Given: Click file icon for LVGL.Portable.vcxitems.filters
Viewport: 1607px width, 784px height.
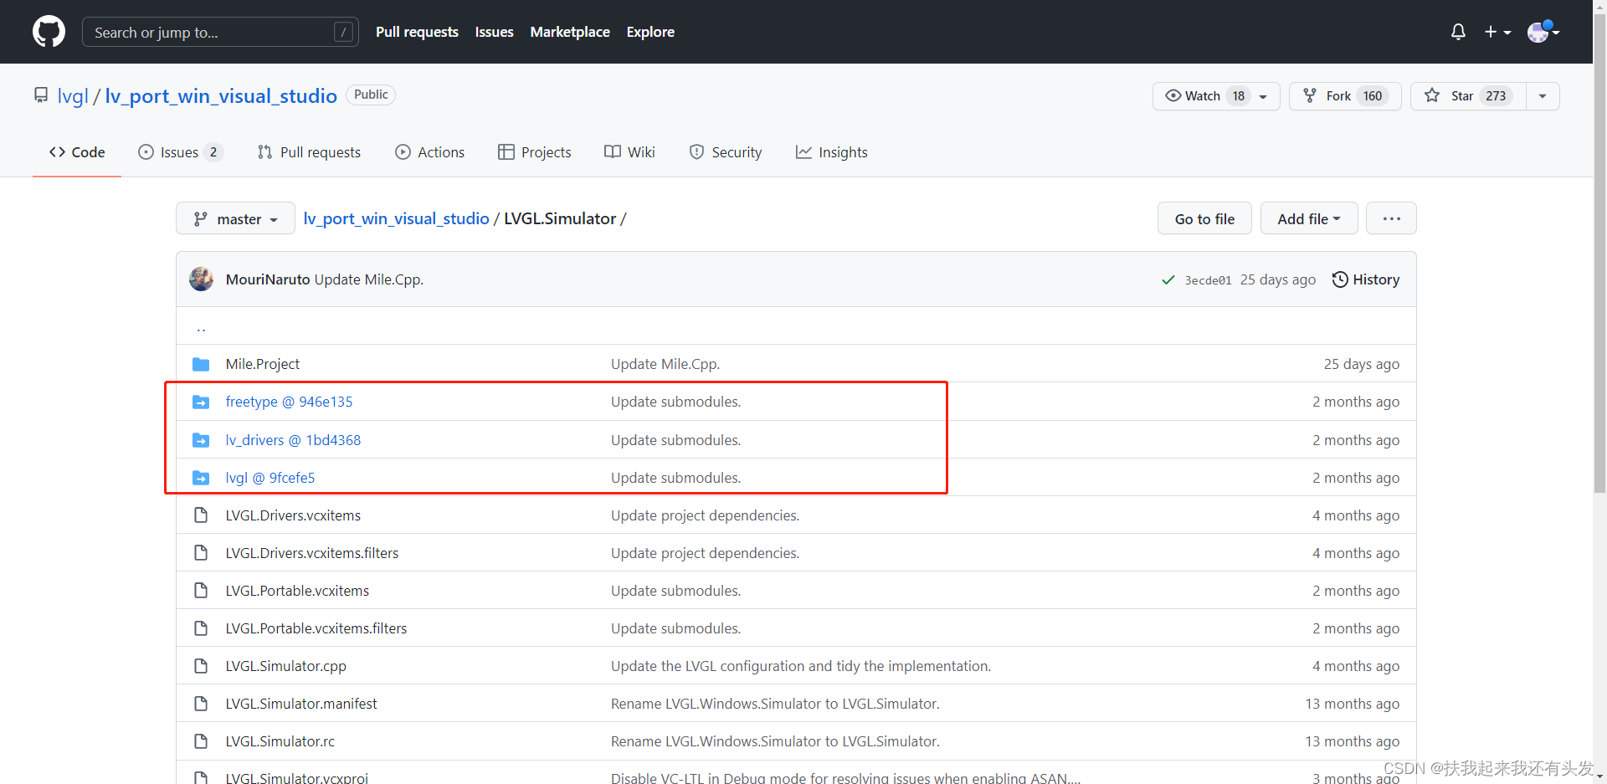Looking at the screenshot, I should (x=201, y=628).
